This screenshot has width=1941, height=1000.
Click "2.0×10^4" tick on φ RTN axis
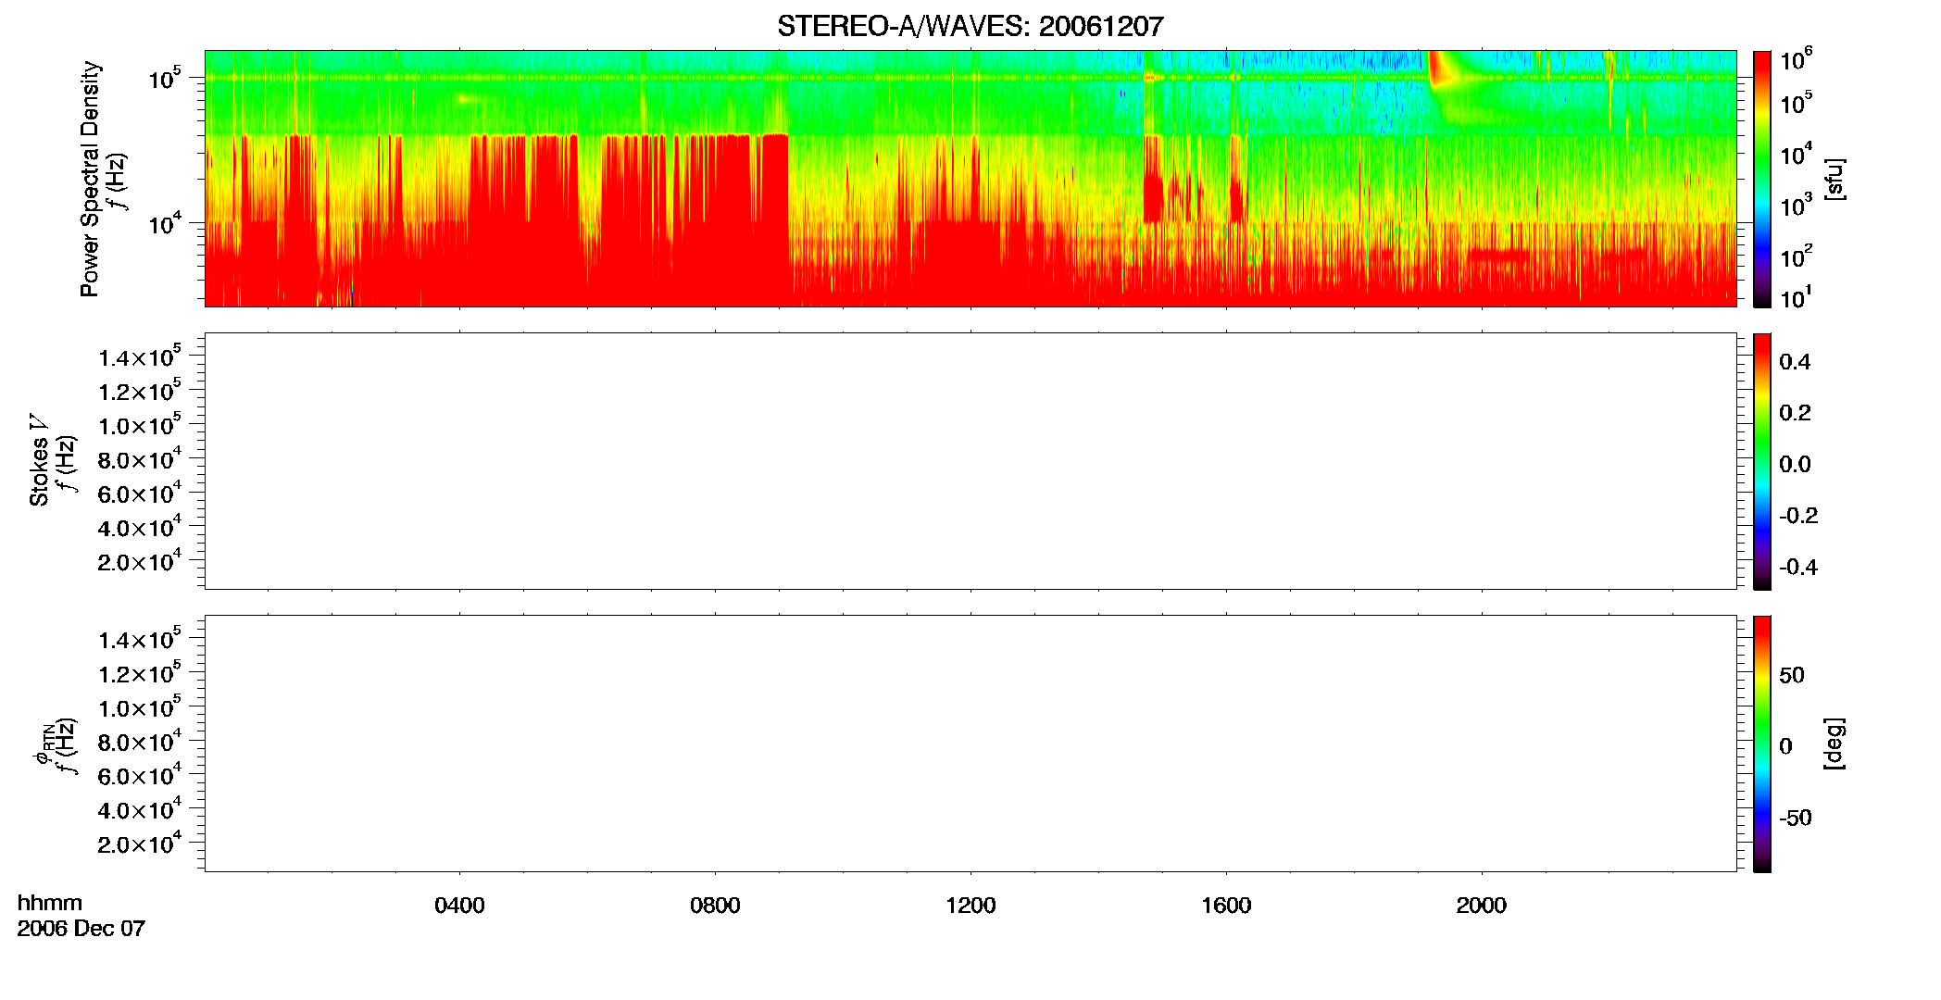[x=140, y=844]
